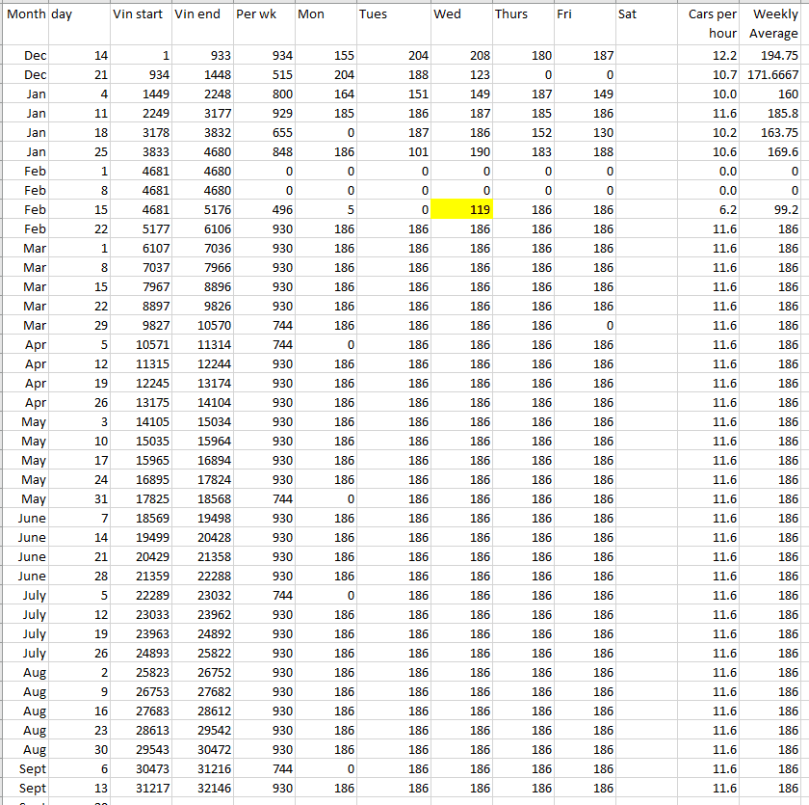809x805 pixels.
Task: Select the cars per hour value 12.2
Action: click(709, 56)
